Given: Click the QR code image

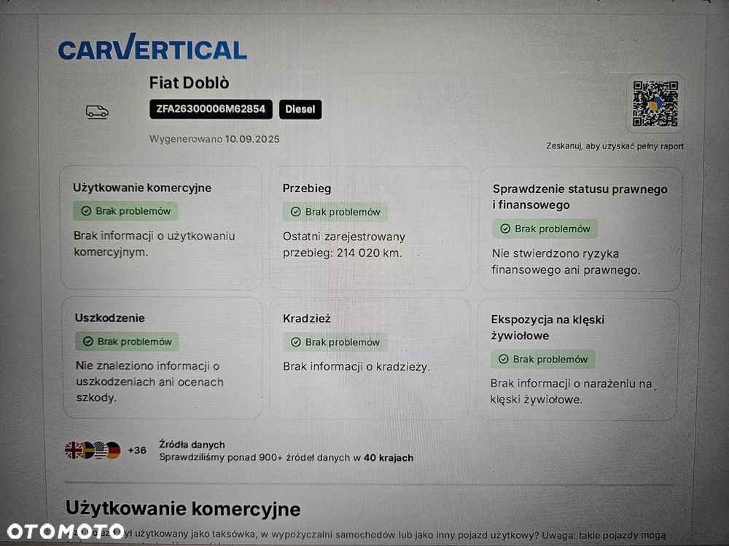Looking at the screenshot, I should click(655, 103).
